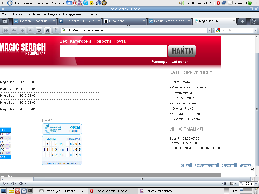This screenshot has height=194, width=259.
Task: Open the Wand password key button
Action: point(56,30)
